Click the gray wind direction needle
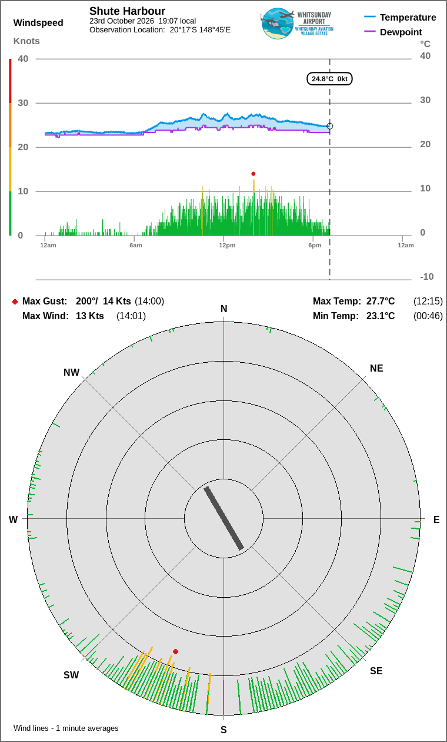The width and height of the screenshot is (447, 742). pyautogui.click(x=223, y=518)
